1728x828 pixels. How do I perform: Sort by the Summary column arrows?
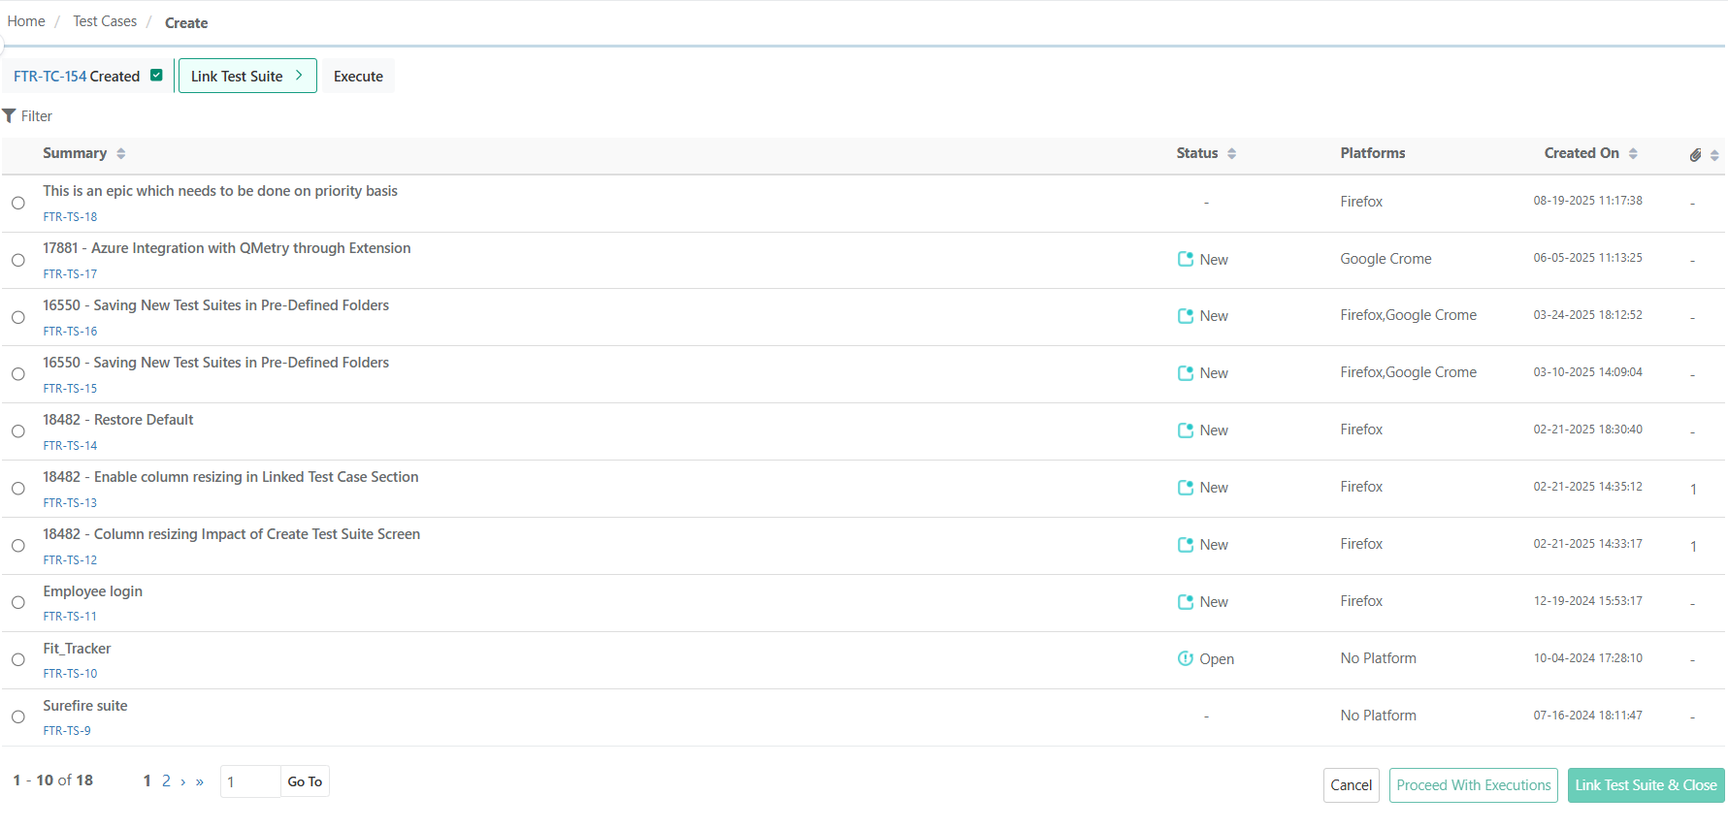pos(121,153)
